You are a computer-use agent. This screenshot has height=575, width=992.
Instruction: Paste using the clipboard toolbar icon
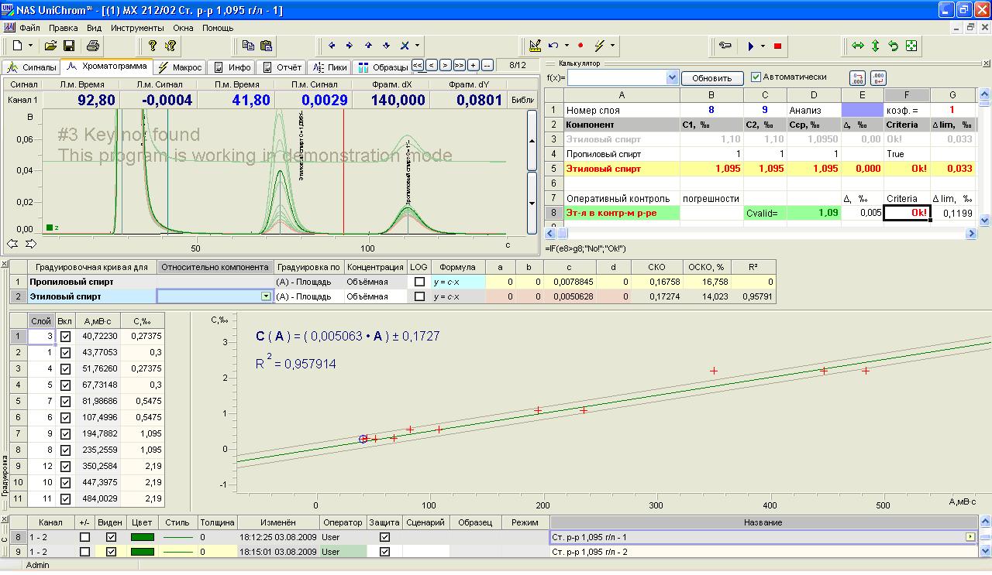[266, 46]
